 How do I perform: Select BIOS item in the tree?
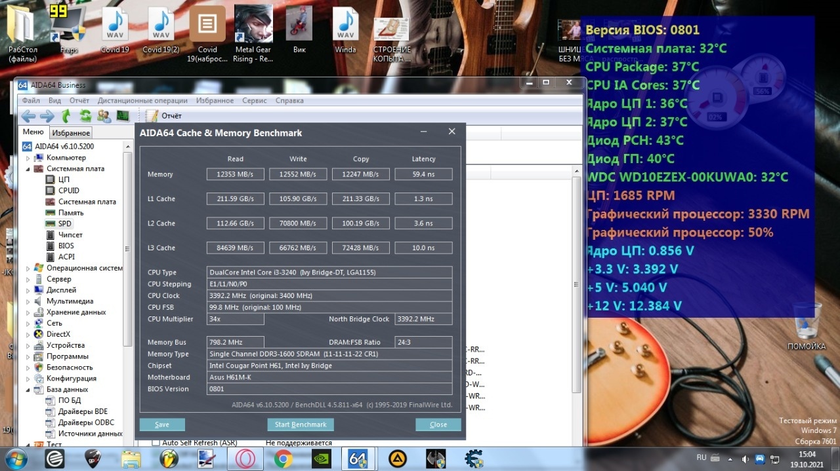66,246
